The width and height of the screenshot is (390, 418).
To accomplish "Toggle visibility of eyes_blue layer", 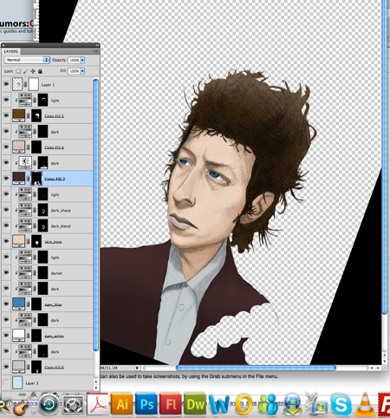I will 6,304.
